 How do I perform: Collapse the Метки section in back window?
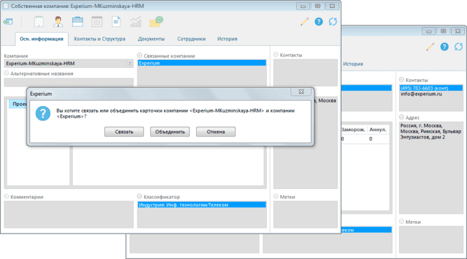point(402,222)
